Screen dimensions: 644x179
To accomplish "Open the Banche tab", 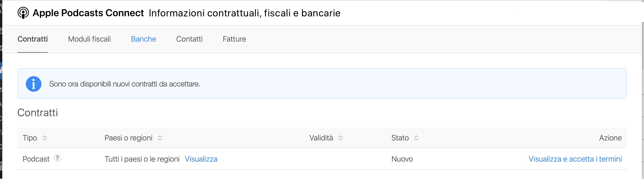I will [143, 39].
